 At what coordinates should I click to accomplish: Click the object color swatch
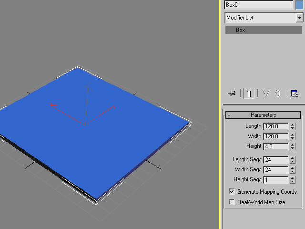(299, 5)
